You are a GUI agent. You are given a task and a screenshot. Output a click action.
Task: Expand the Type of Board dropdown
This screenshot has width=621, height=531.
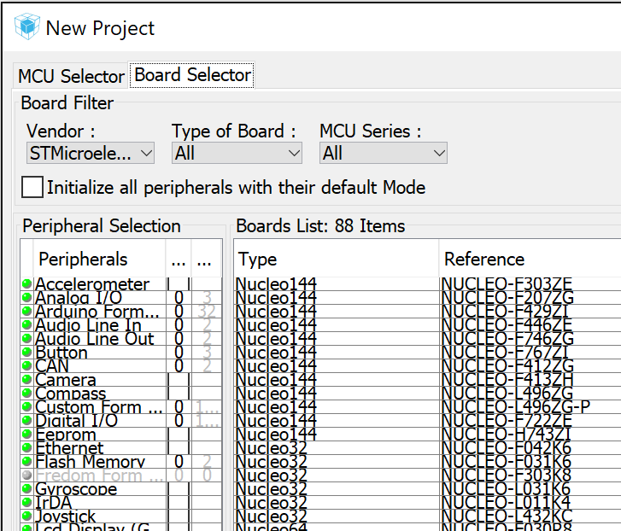[x=237, y=154]
